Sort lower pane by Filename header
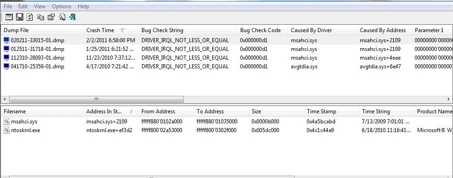 click(42, 111)
